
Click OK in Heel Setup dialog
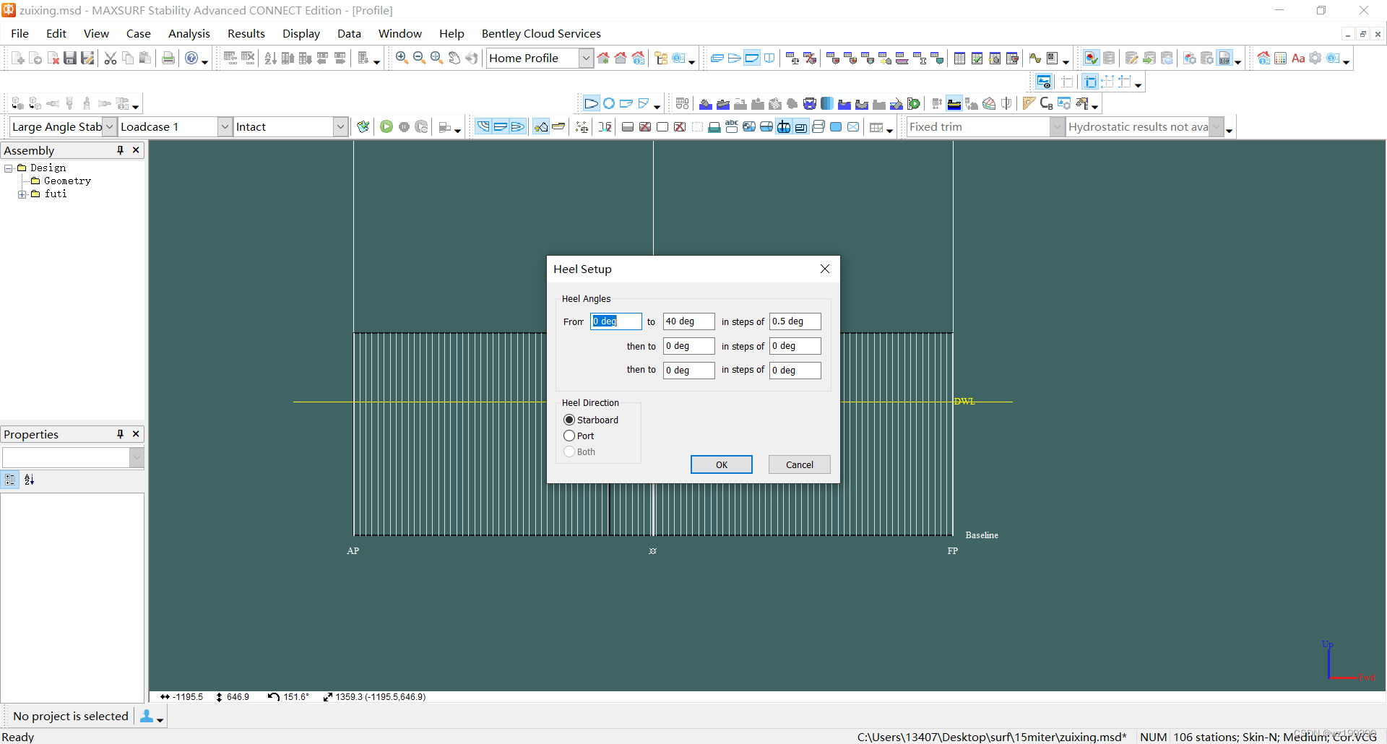point(722,464)
